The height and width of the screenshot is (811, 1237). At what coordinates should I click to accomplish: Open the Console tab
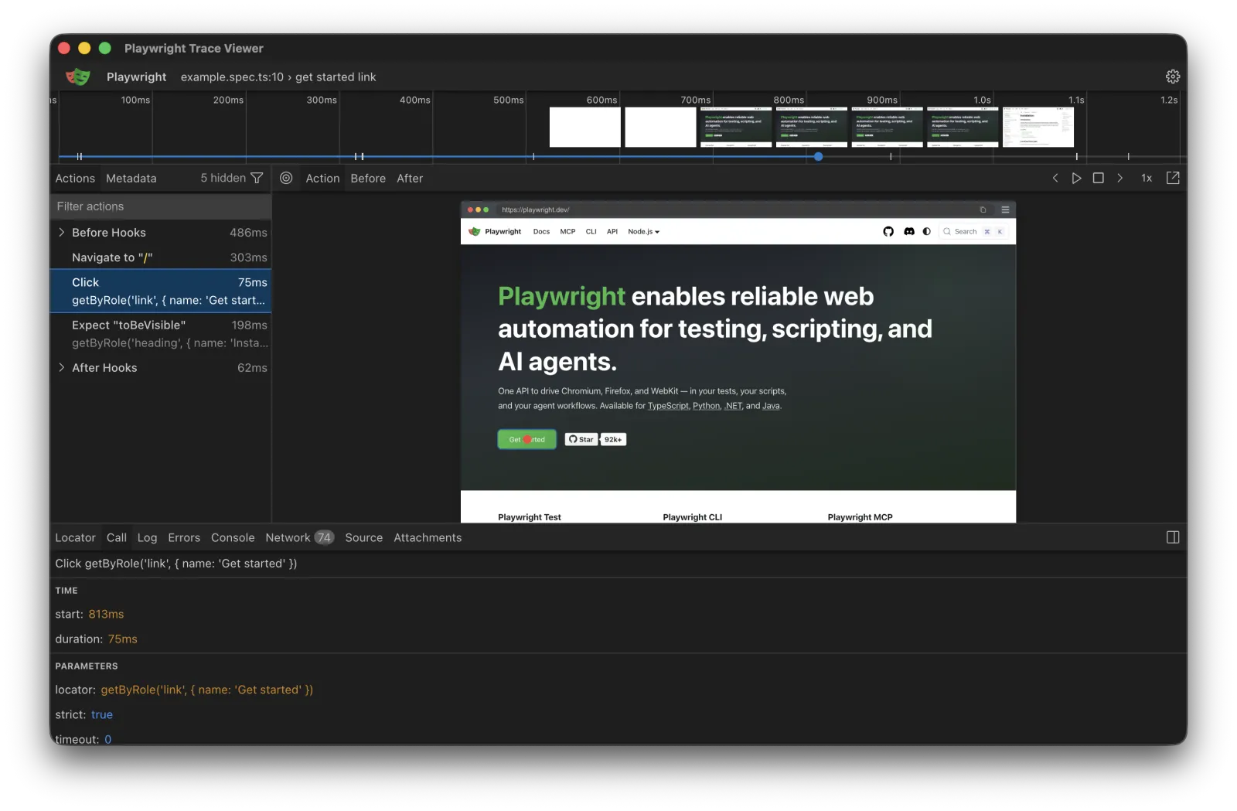(x=233, y=537)
